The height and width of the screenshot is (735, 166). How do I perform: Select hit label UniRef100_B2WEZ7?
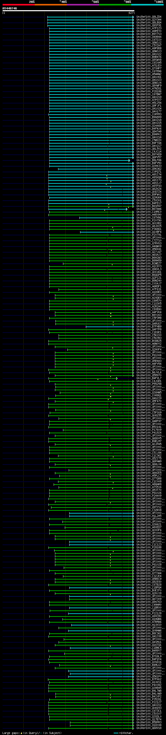(x=149, y=263)
